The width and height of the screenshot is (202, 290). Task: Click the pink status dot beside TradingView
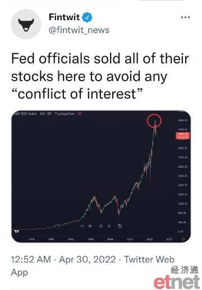[x=79, y=113]
